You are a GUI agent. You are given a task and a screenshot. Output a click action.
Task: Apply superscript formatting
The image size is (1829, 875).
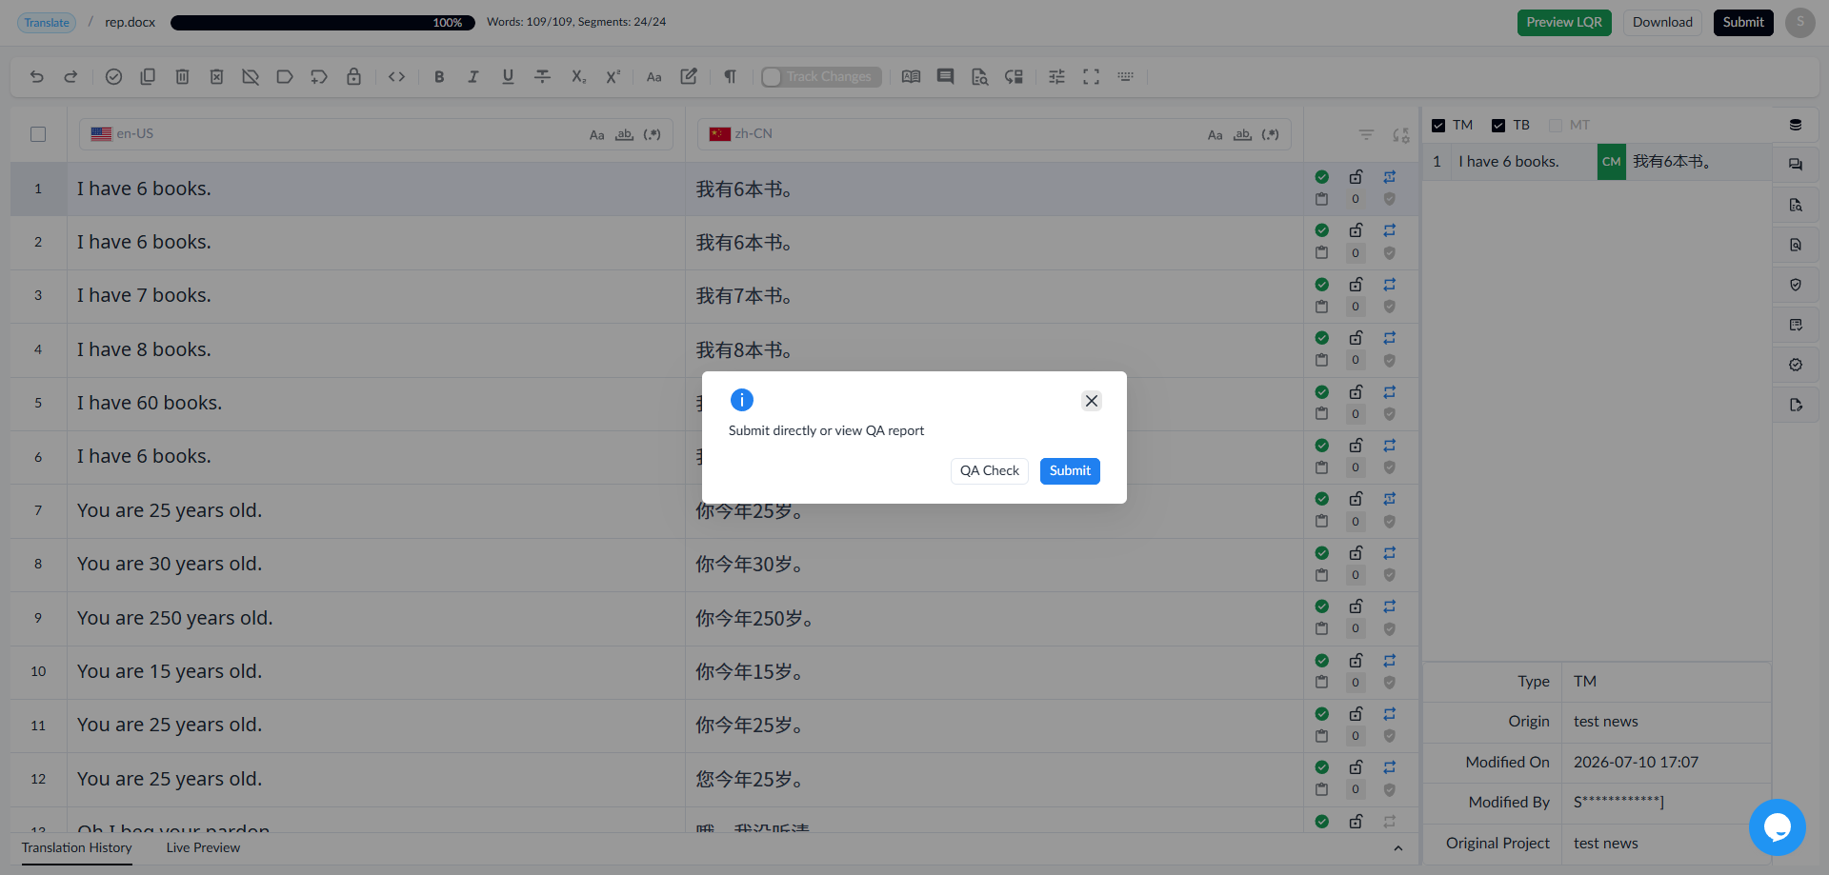point(613,76)
